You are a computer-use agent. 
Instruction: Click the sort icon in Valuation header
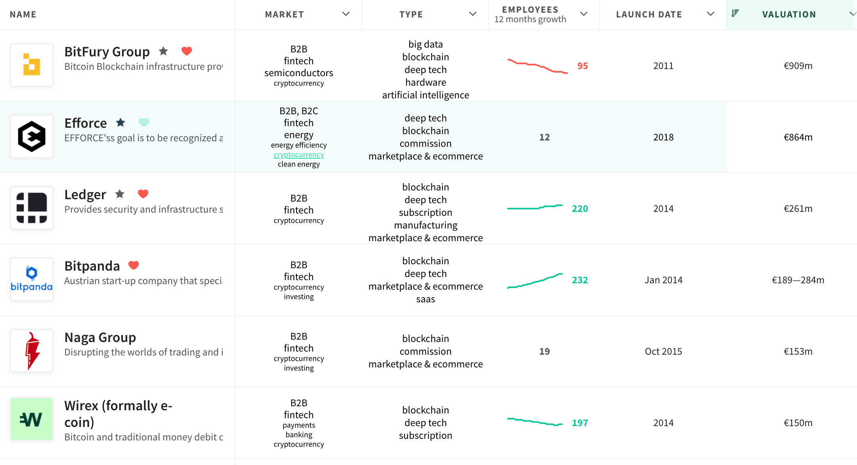click(735, 13)
